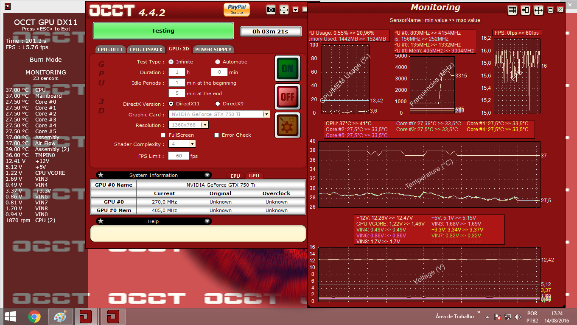Select the GPU system information tab
This screenshot has width=577, height=325.
point(254,176)
